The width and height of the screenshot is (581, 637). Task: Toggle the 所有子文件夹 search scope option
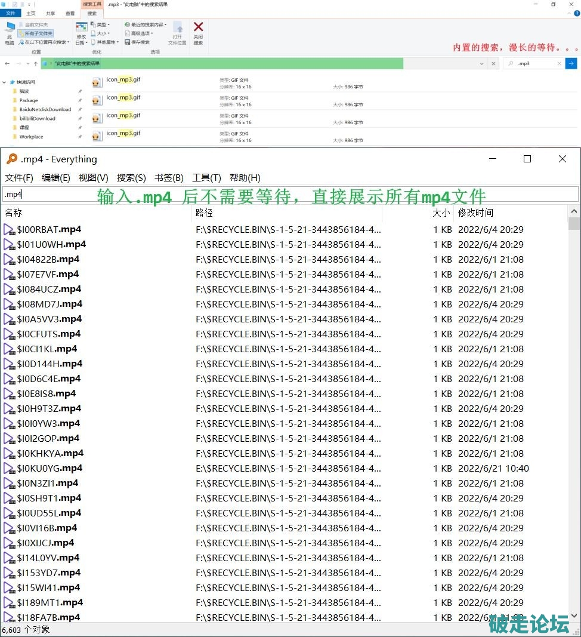35,33
